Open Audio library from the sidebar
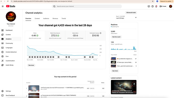Image resolution: width=174 pixels, height=98 pixels. (11, 65)
